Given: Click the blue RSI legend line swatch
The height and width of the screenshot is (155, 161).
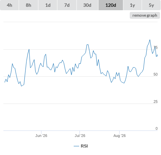Looking at the screenshot, I should click(76, 146).
